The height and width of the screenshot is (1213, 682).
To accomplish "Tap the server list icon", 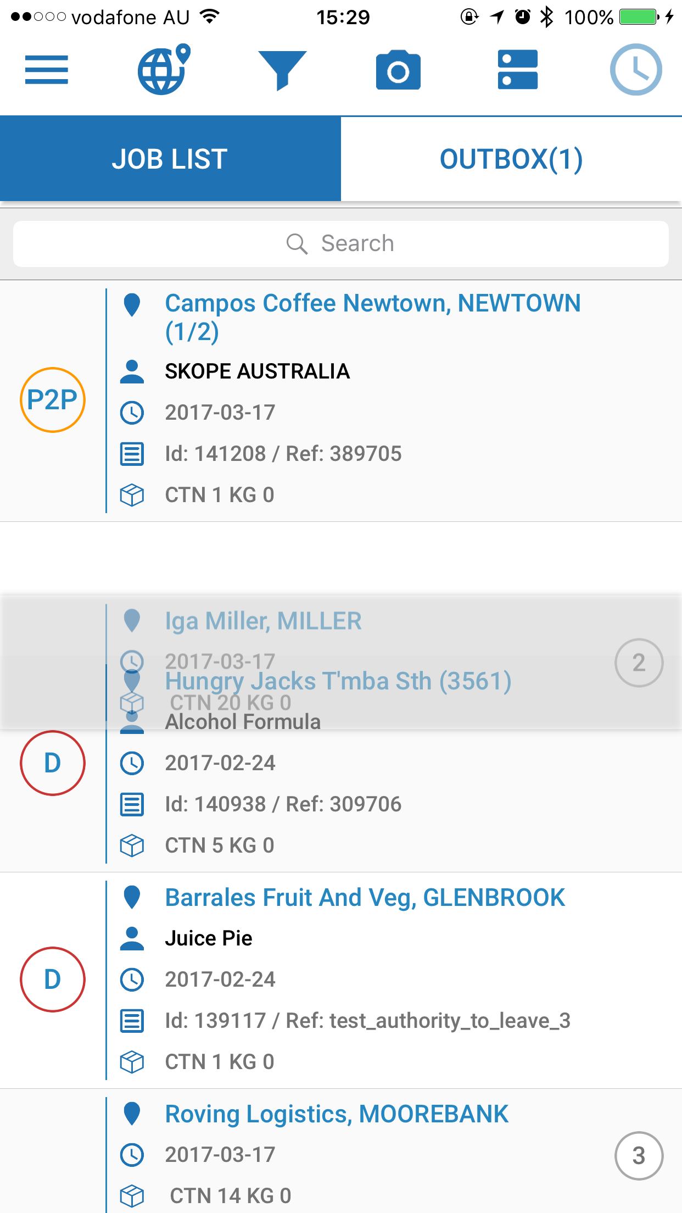I will [517, 70].
